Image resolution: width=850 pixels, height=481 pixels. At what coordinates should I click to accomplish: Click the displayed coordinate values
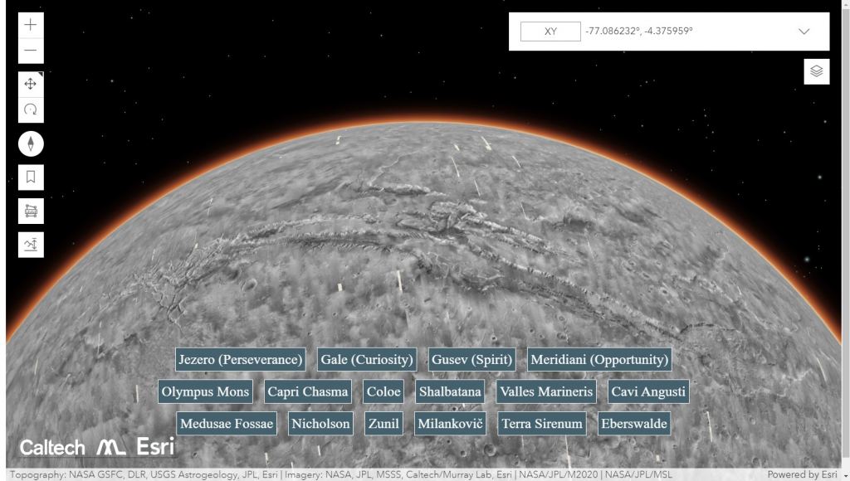(x=639, y=32)
